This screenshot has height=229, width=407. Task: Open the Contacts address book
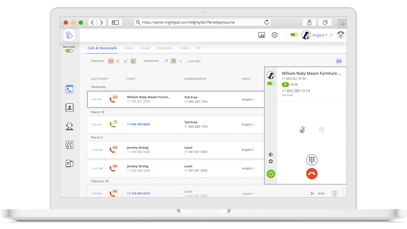[x=69, y=108]
